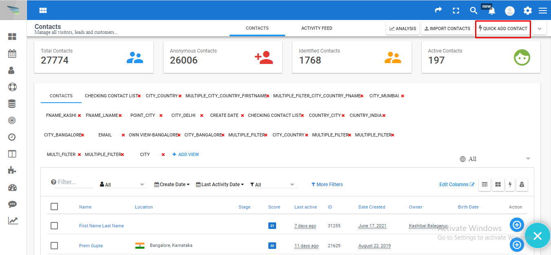Open the Create Date filter dropdown
This screenshot has width=551, height=255.
coord(172,185)
